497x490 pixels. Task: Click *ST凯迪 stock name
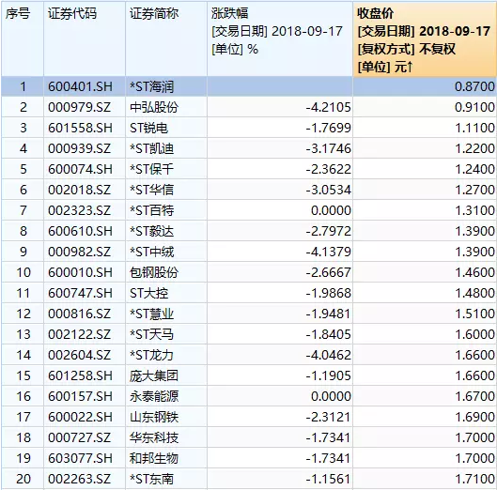pyautogui.click(x=152, y=148)
